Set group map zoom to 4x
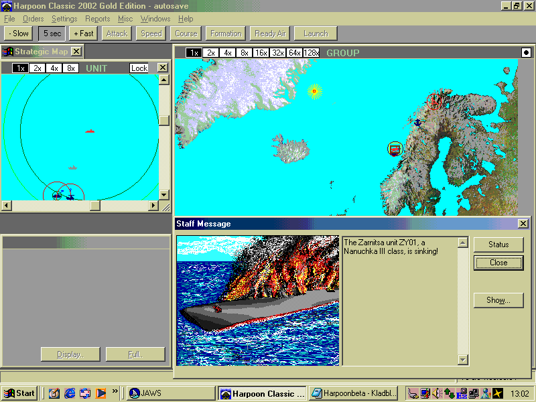 click(x=227, y=53)
